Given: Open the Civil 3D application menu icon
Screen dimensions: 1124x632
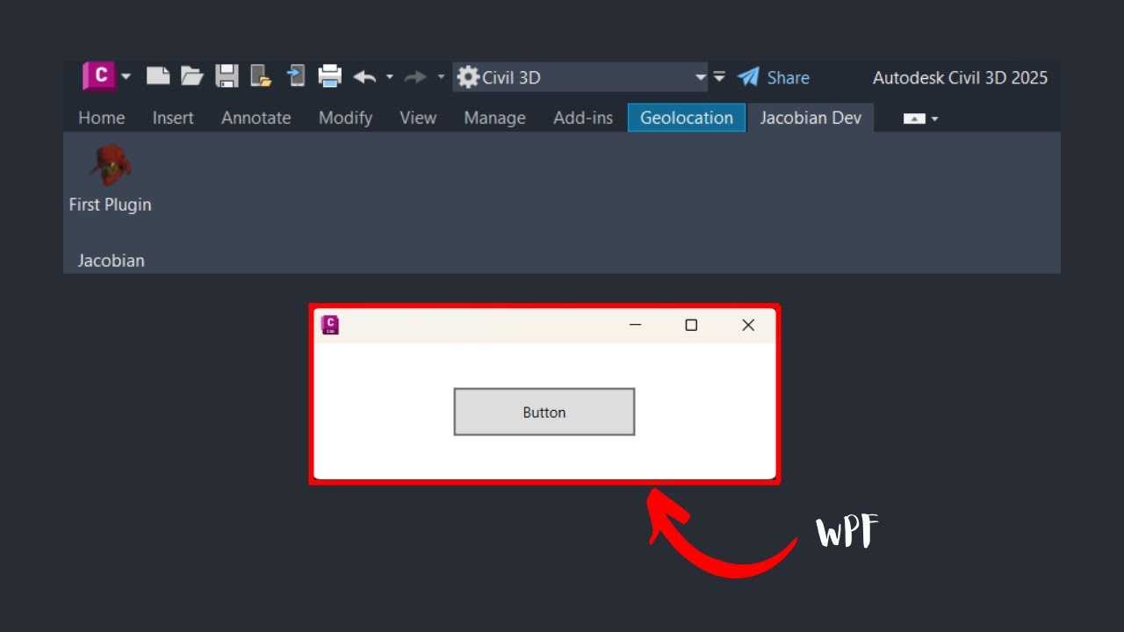Looking at the screenshot, I should coord(99,76).
